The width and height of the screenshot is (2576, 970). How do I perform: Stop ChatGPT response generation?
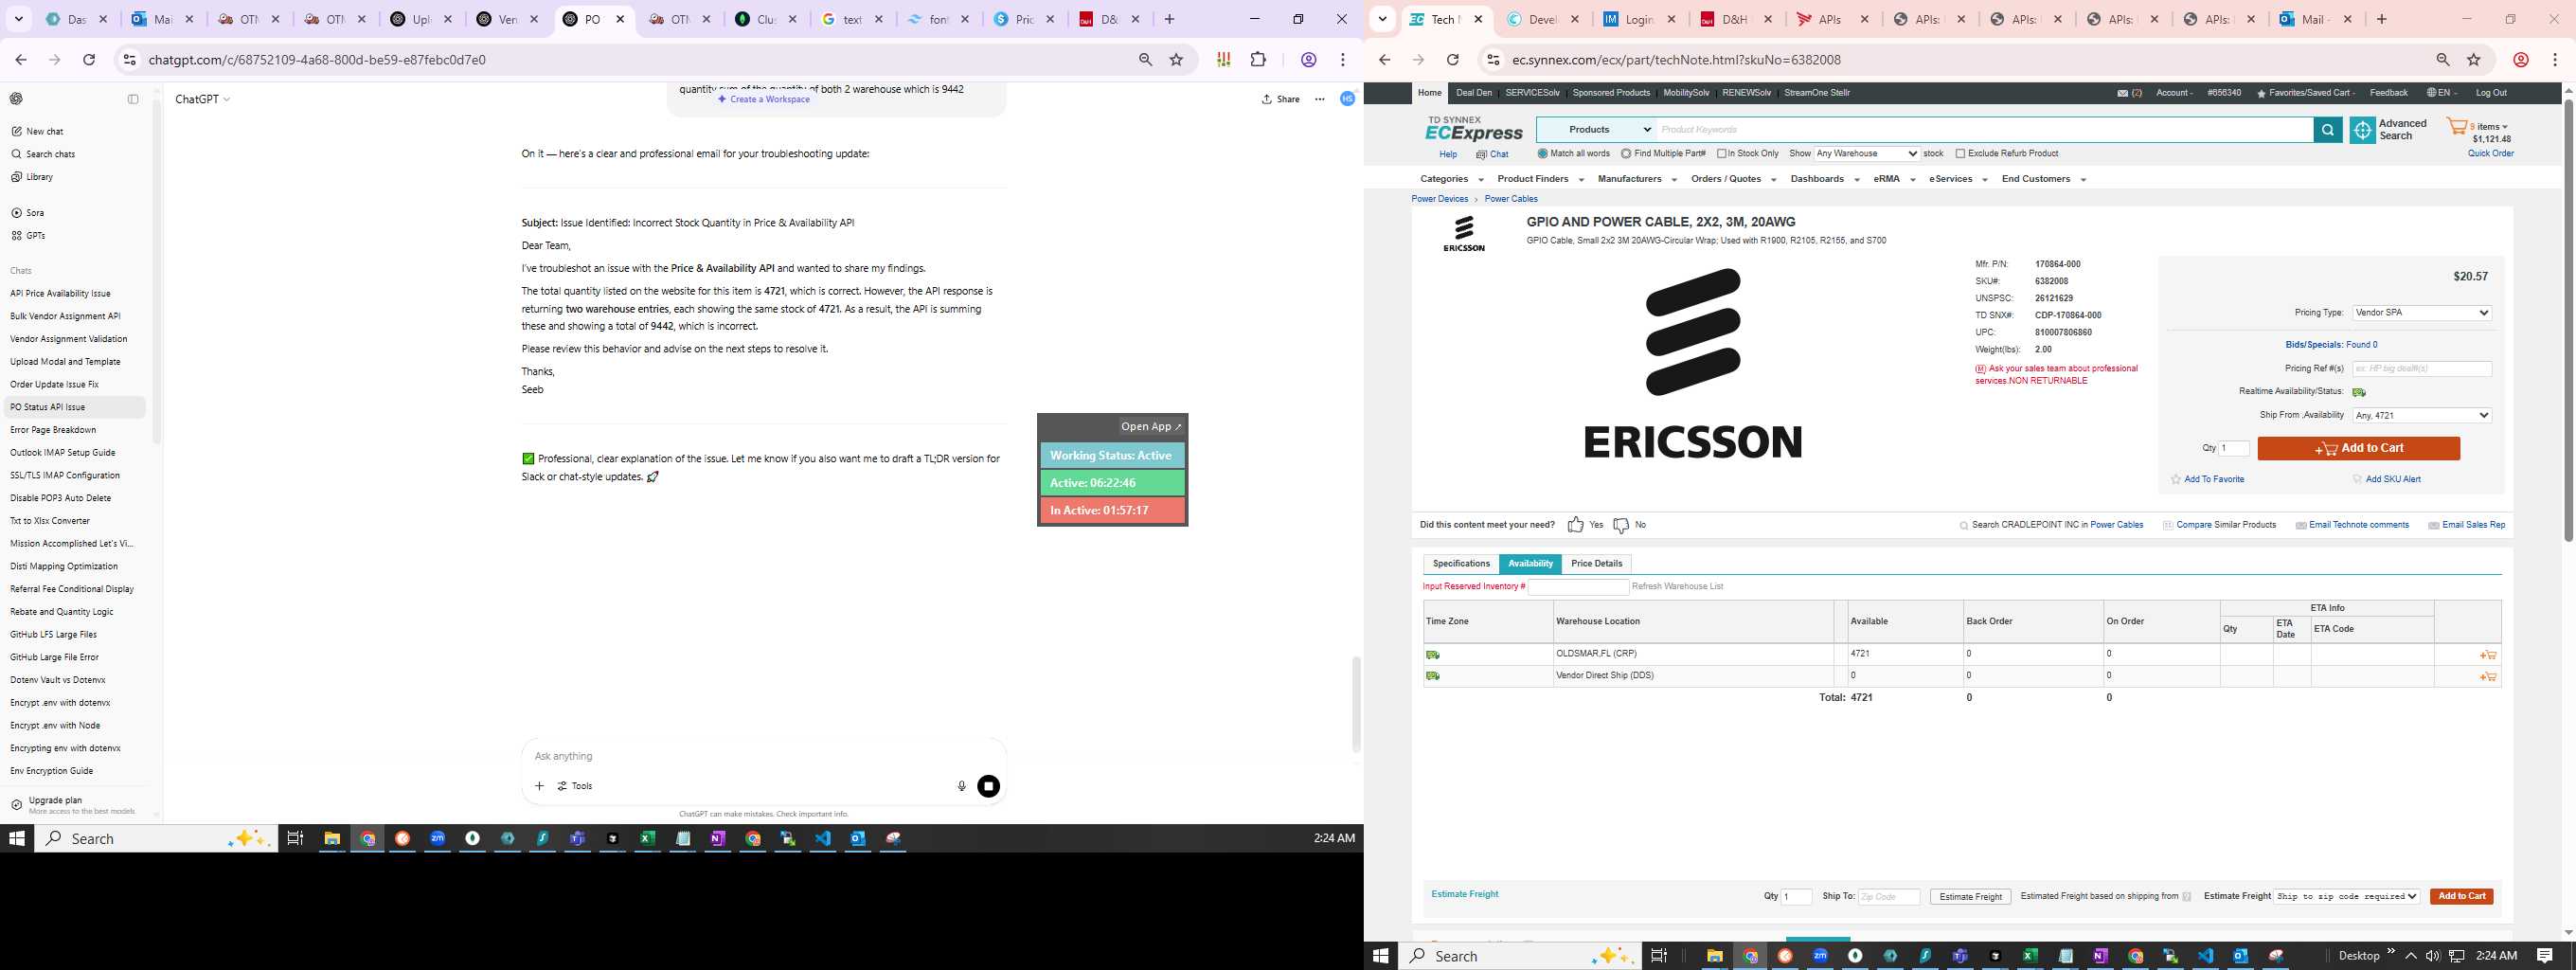988,786
